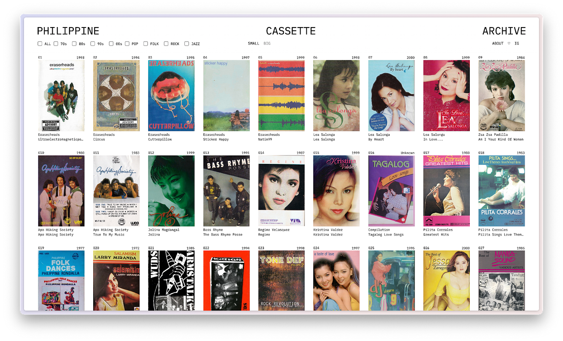563x341 pixels.
Task: Open Best of Jessa Zaragoza cover
Action: coord(447,281)
